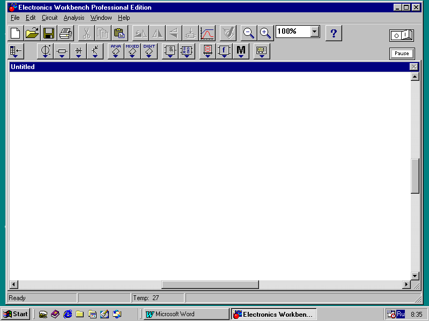The width and height of the screenshot is (429, 321).
Task: Print the circuit
Action: [65, 33]
